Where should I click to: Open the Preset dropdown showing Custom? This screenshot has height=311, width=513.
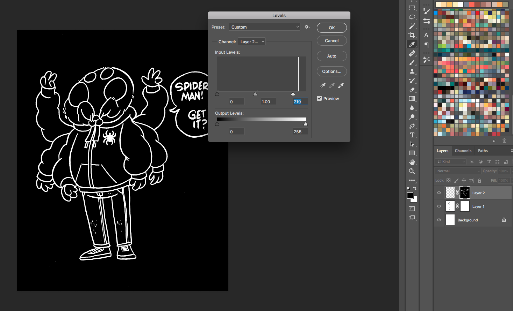(265, 27)
